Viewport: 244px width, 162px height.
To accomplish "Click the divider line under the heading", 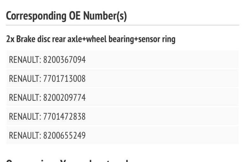I will [122, 25].
